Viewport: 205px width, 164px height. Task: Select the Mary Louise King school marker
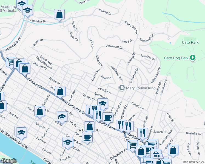click(122, 88)
